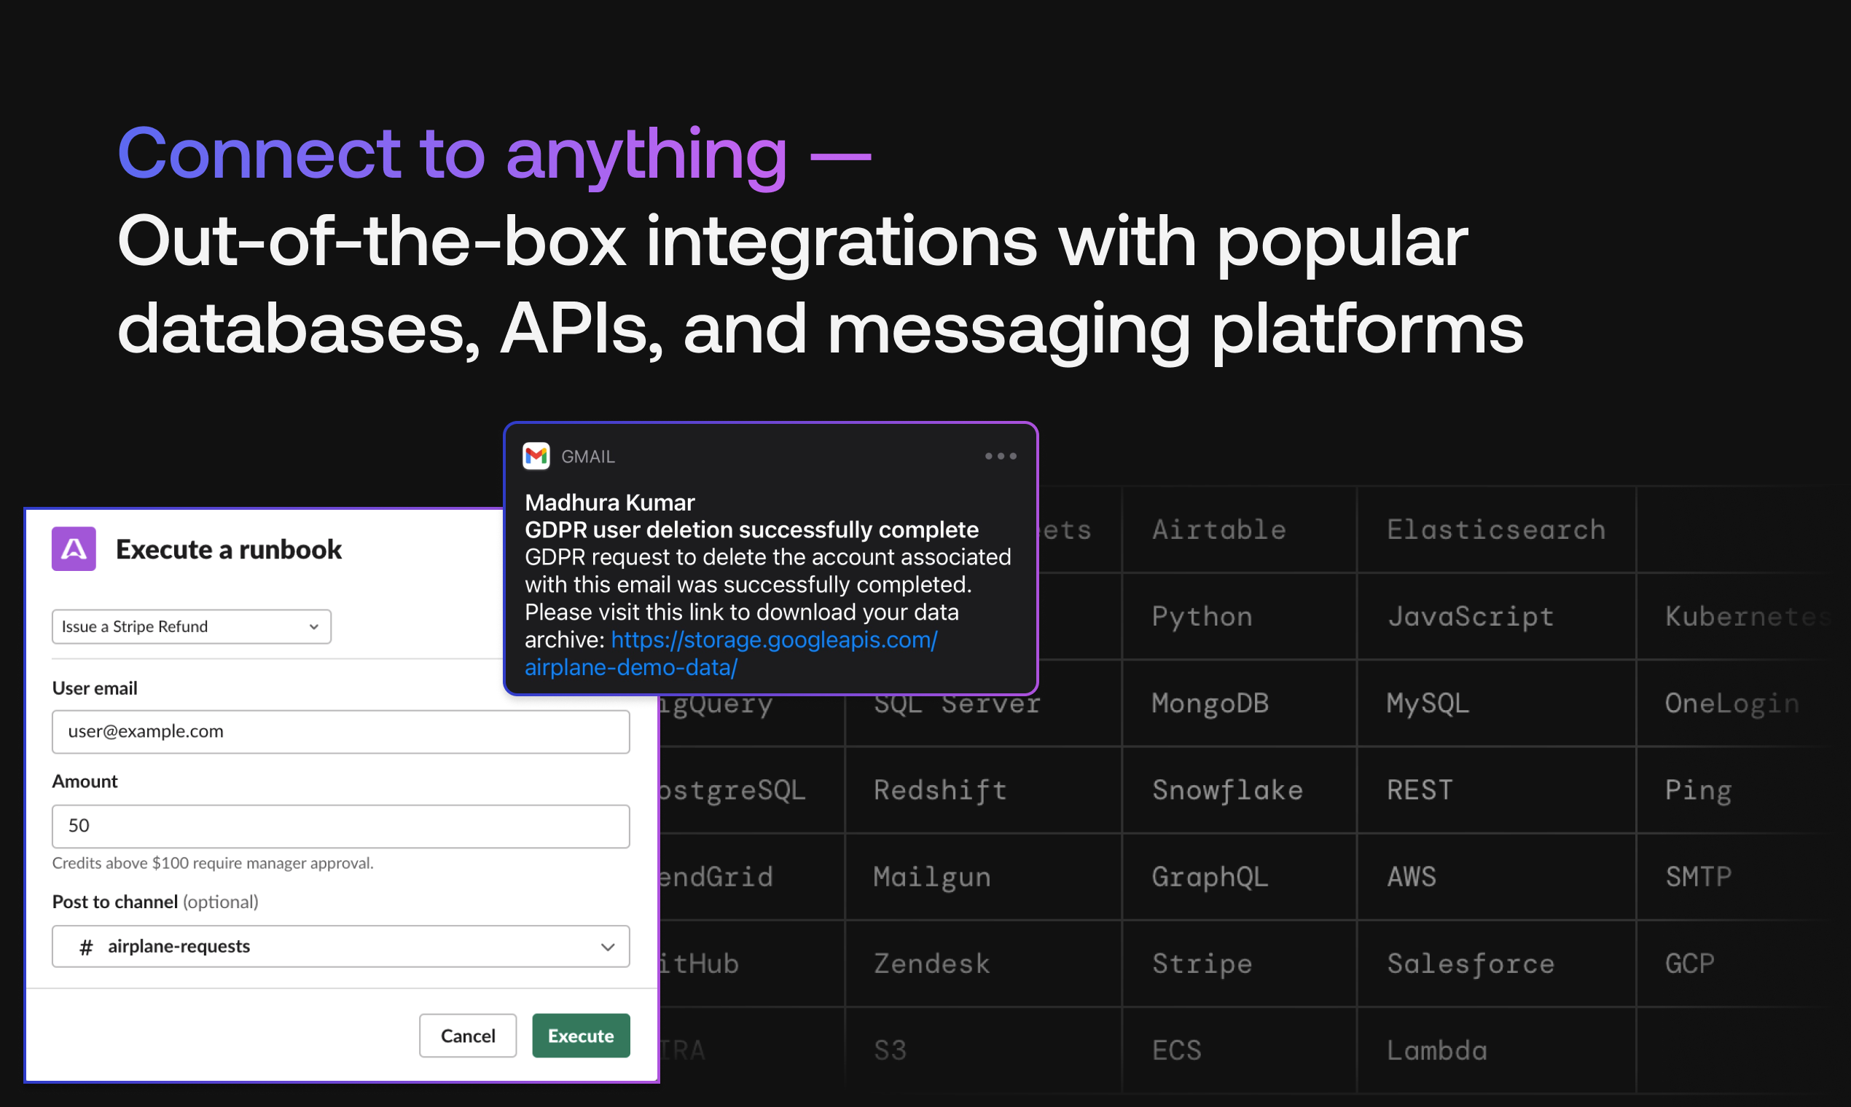
Task: Click the purple Airplane logo icon
Action: click(73, 548)
